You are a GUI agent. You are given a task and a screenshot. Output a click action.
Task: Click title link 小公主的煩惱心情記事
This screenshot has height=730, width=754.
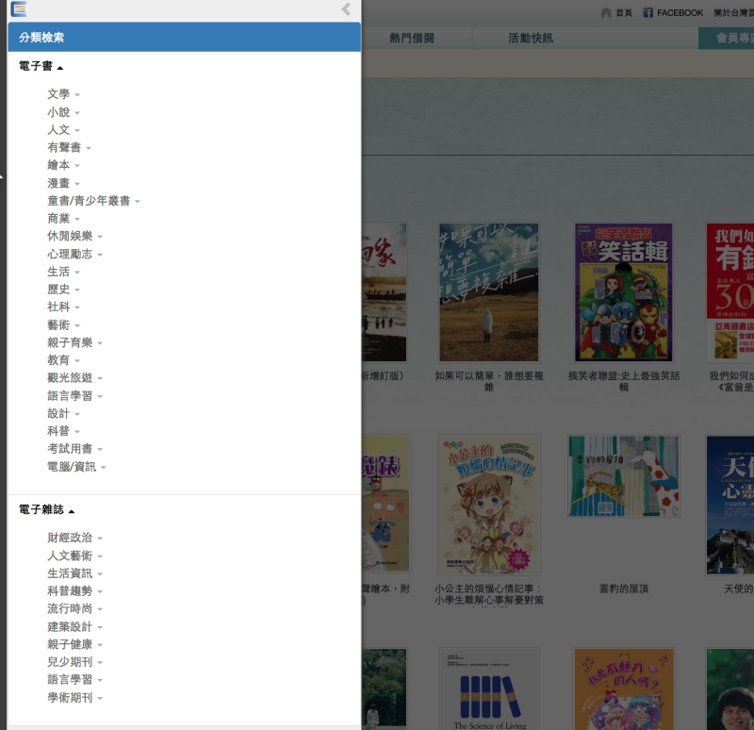(489, 594)
